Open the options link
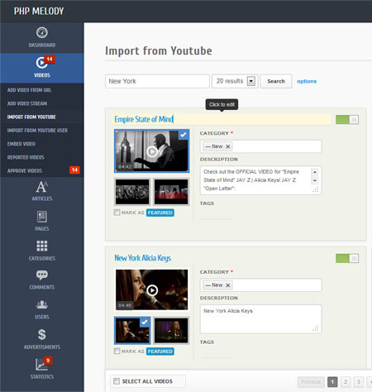Image resolution: width=372 pixels, height=392 pixels. [307, 81]
